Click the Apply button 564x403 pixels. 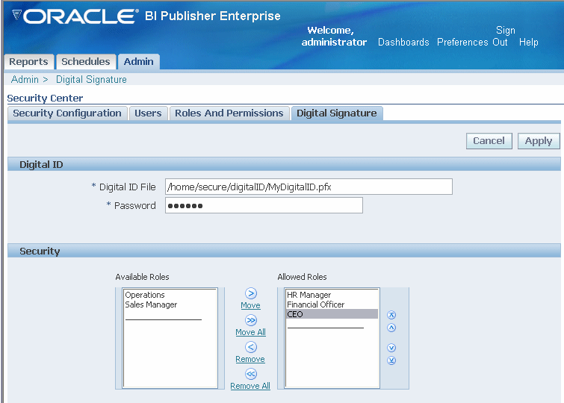(x=539, y=140)
